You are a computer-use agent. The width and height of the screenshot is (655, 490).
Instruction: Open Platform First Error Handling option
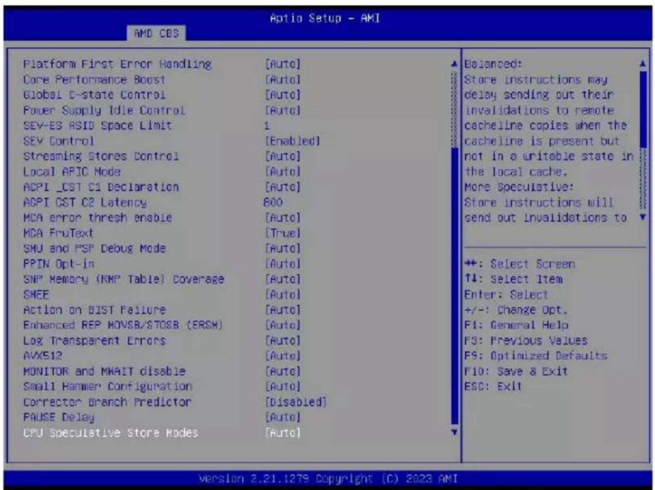[162, 64]
